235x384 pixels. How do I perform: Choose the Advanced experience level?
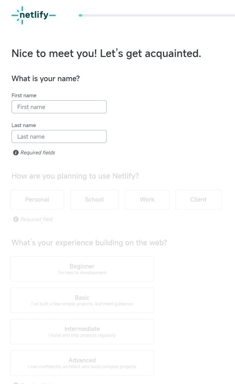click(82, 363)
